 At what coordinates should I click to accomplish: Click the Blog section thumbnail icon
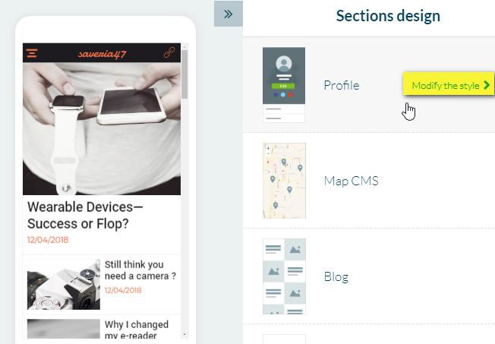[284, 276]
